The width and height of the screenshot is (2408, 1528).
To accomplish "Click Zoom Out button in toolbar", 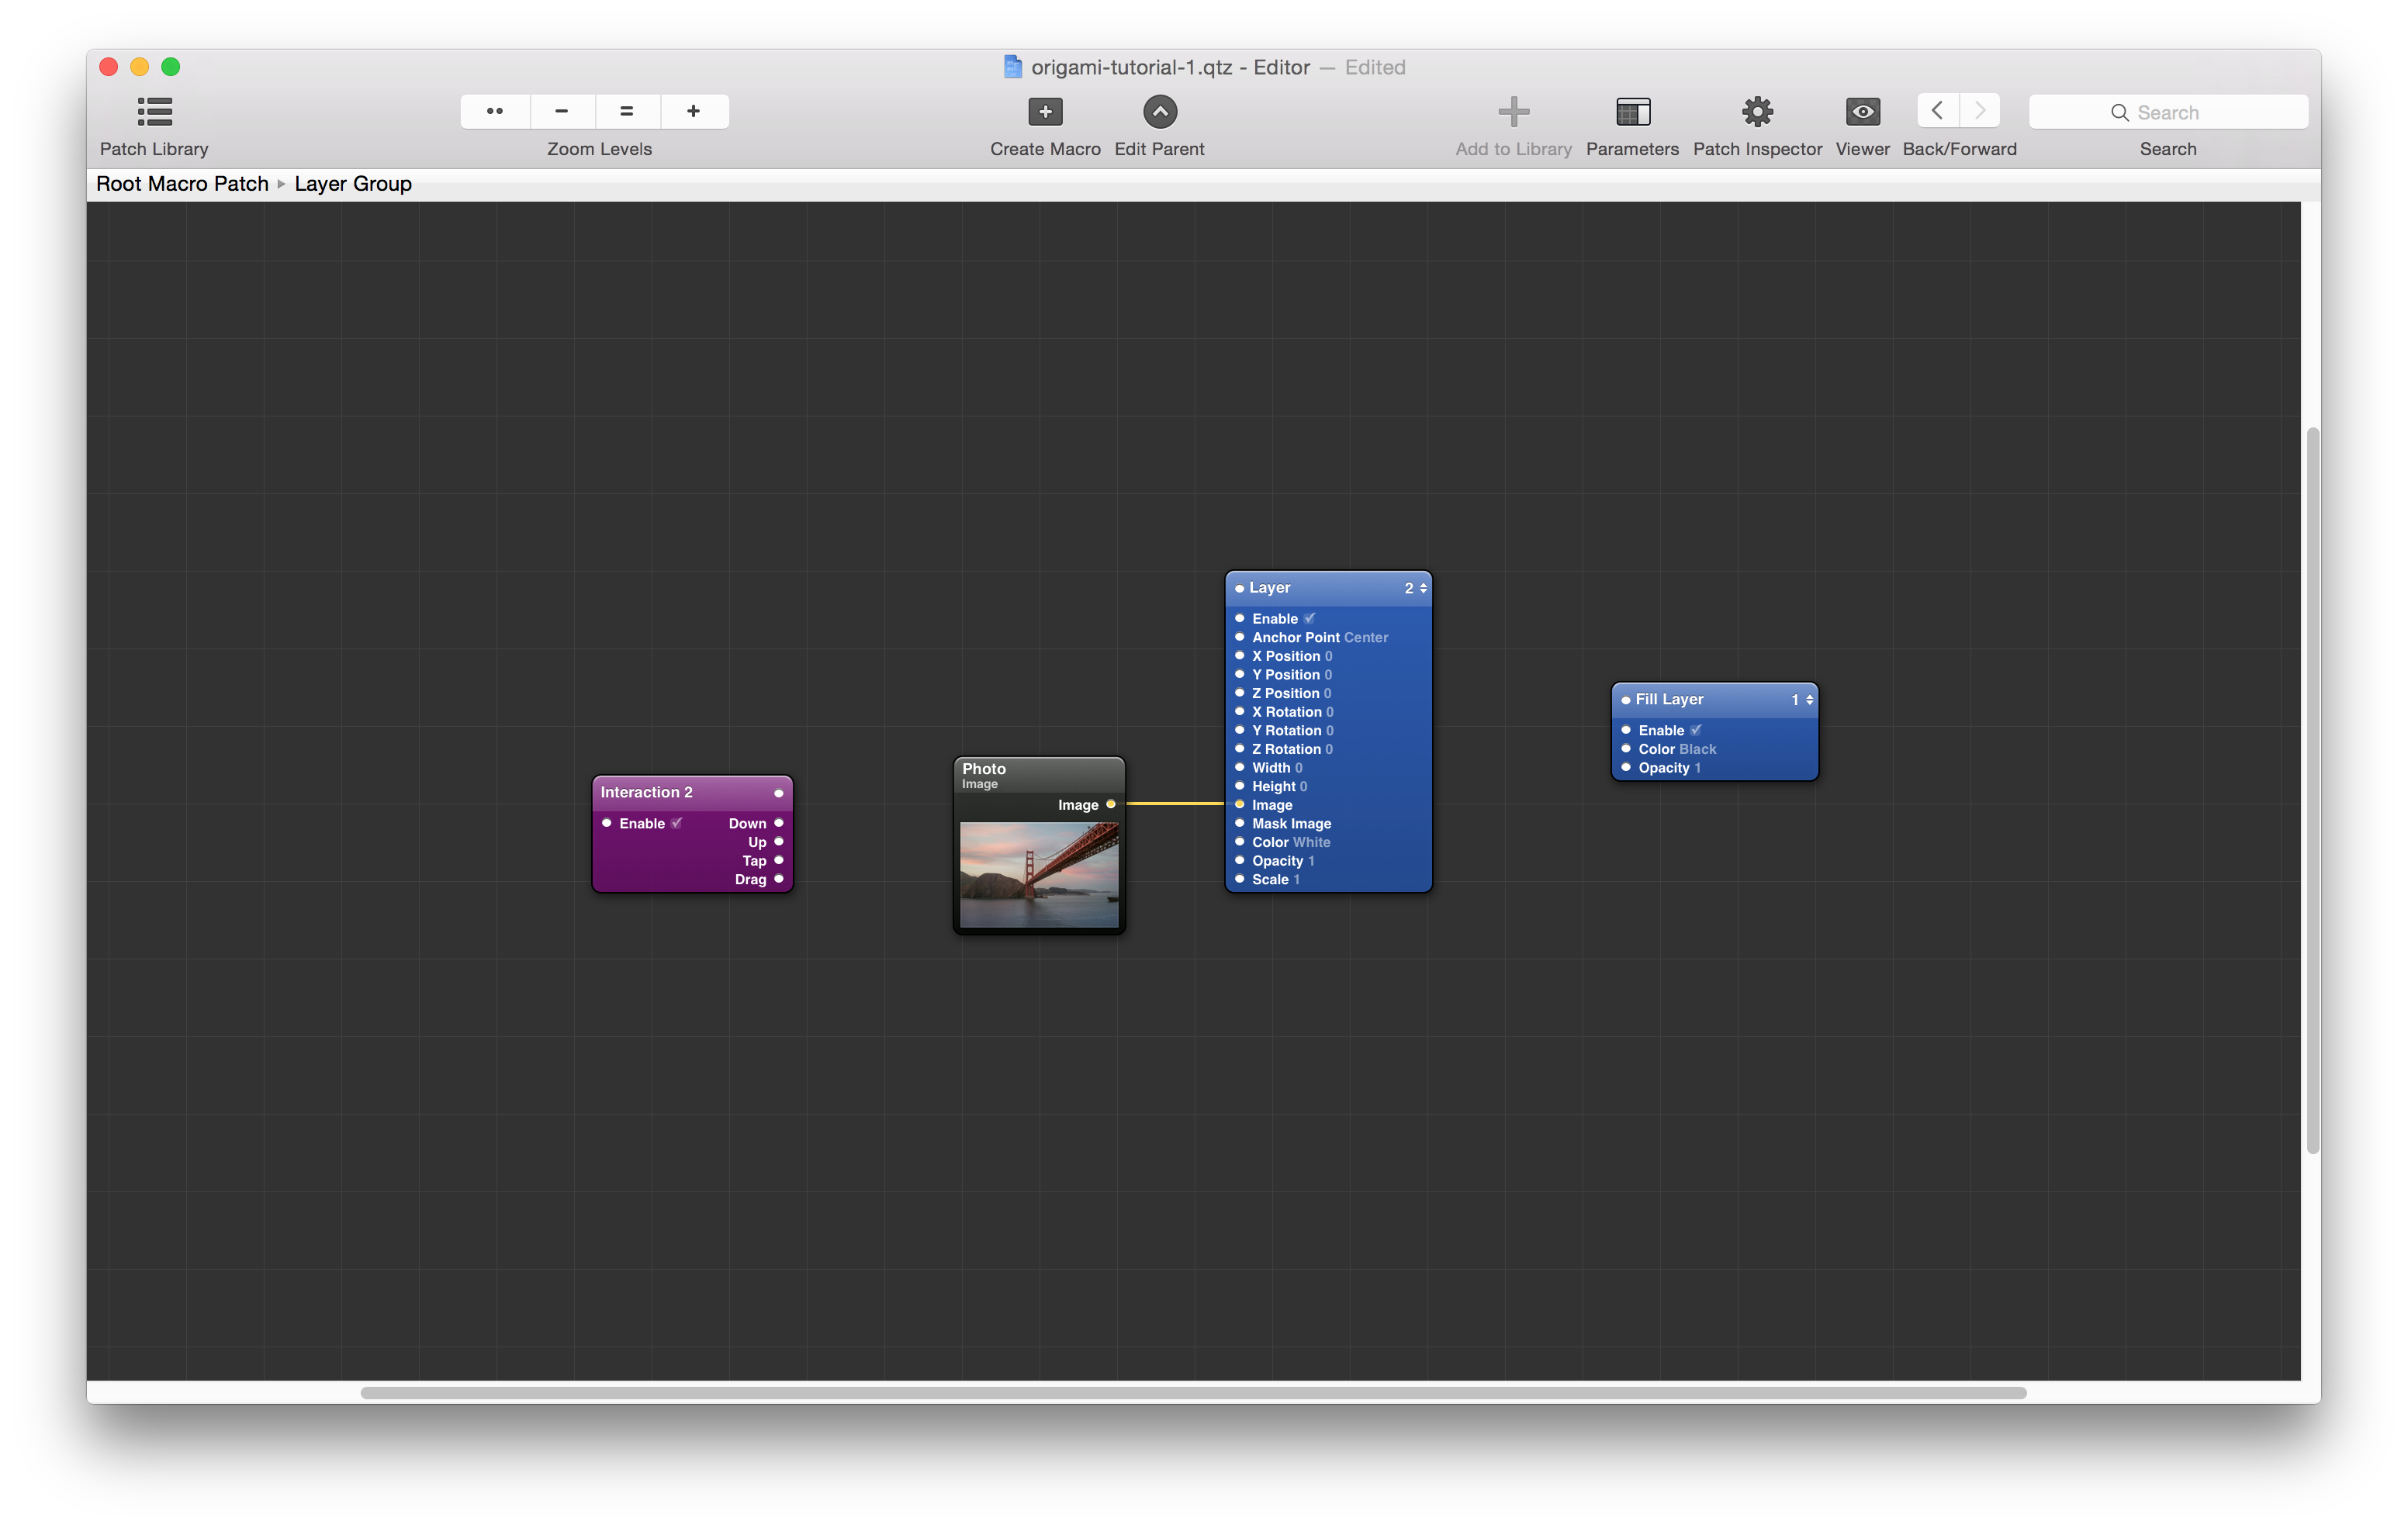I will [x=562, y=109].
